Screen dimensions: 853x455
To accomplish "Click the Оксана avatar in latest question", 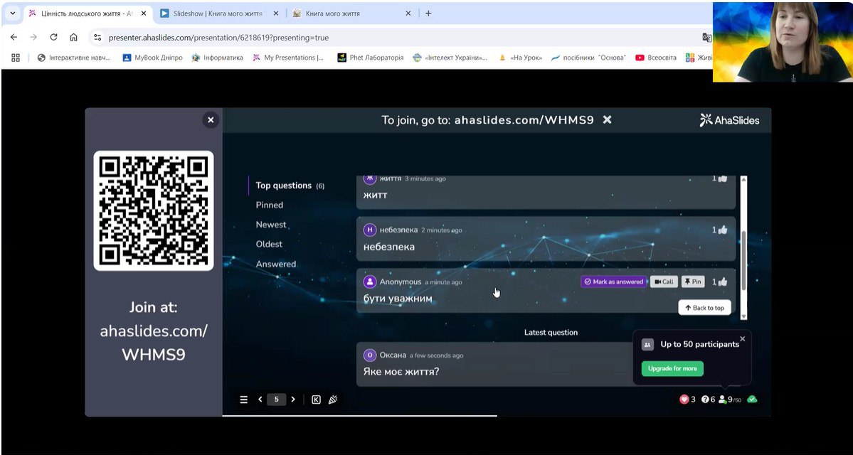I will [370, 355].
